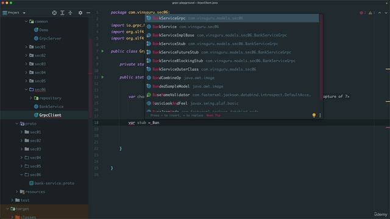
Task: Collapse the target folder
Action: tap(7, 209)
